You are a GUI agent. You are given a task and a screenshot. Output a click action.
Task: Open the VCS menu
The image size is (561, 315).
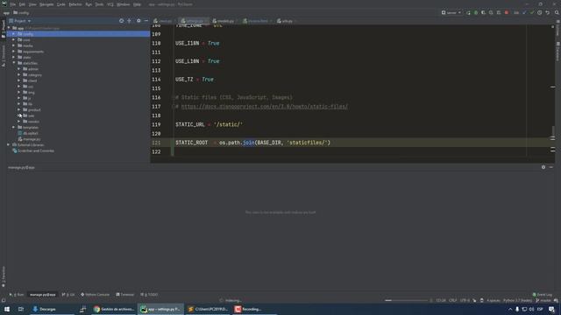coord(110,4)
